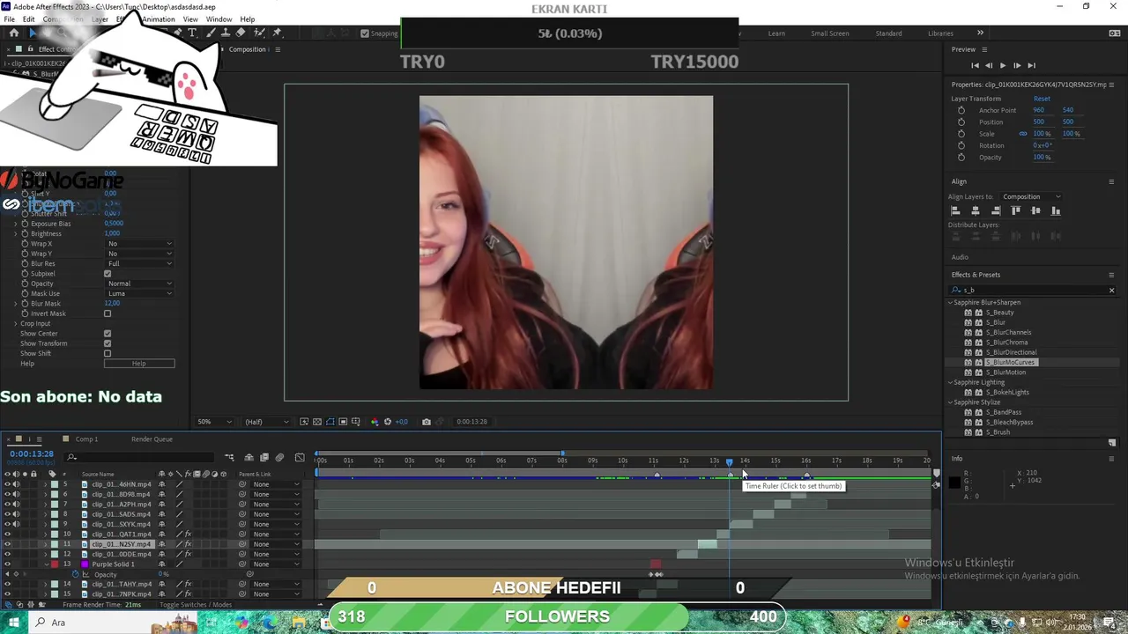Image resolution: width=1128 pixels, height=634 pixels.
Task: Align layers to right edge
Action: coord(996,210)
